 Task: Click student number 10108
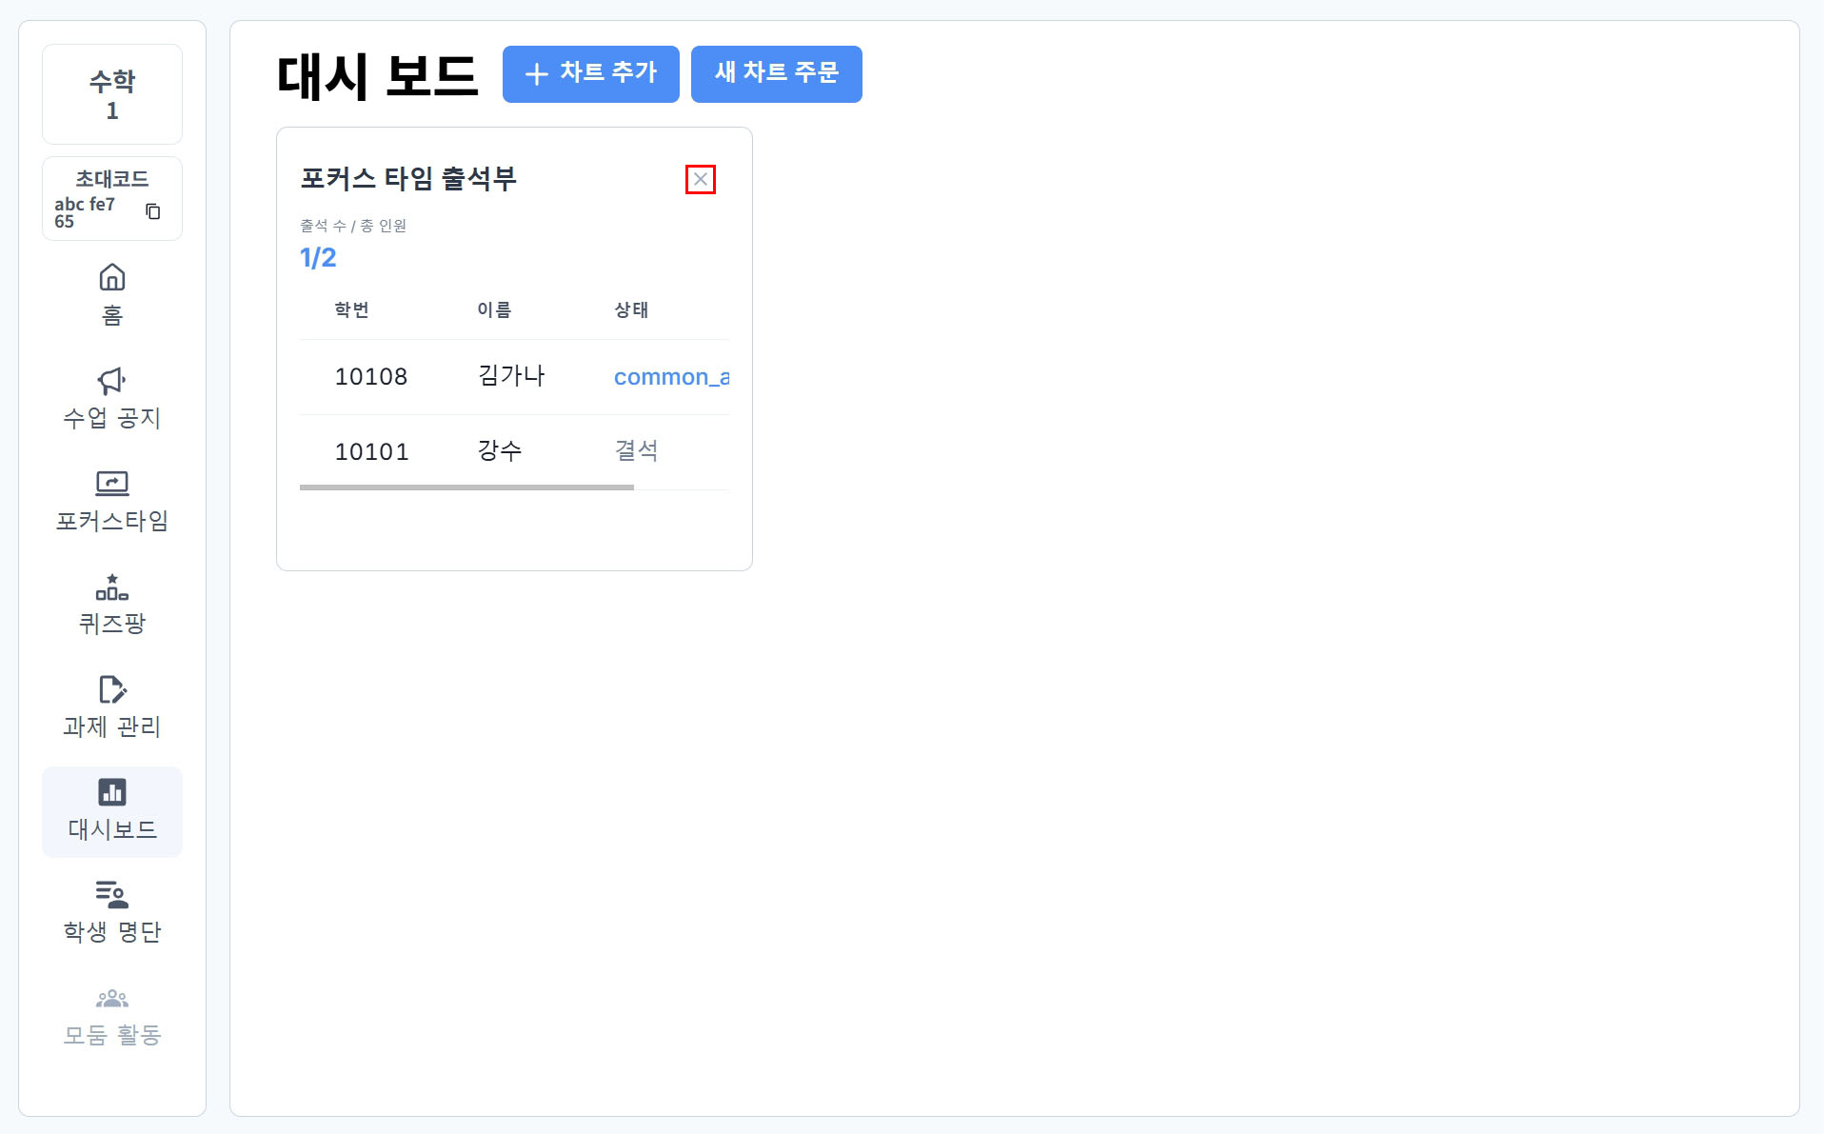(x=371, y=377)
